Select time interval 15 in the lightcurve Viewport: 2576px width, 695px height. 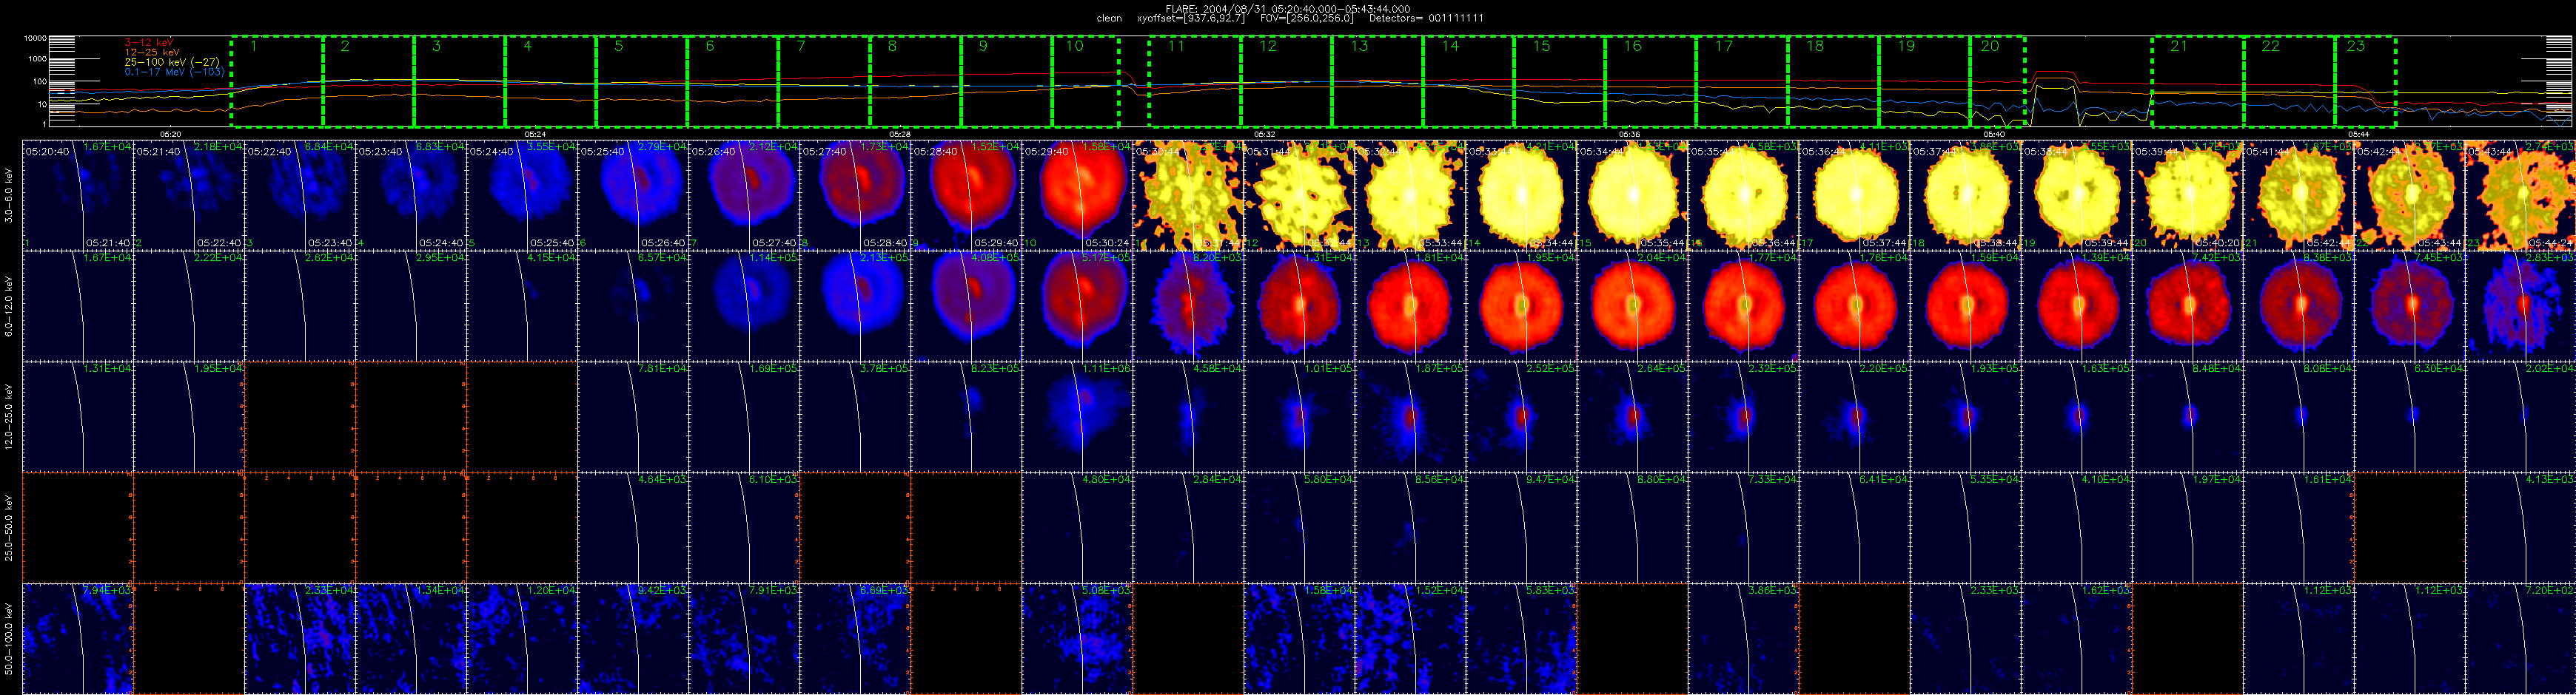[x=1560, y=82]
